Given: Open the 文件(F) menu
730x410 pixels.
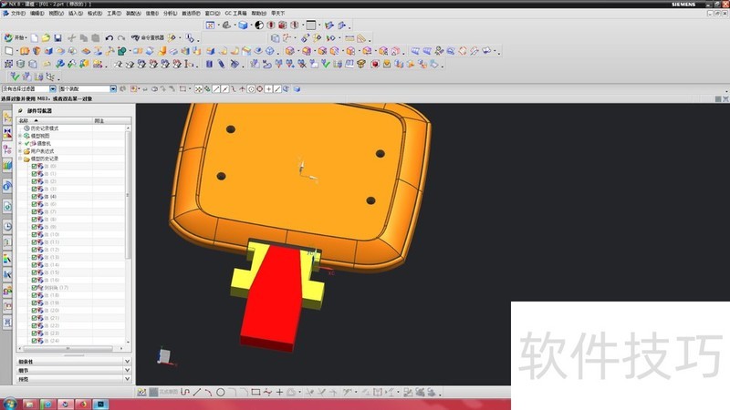Looking at the screenshot, I should [x=18, y=13].
